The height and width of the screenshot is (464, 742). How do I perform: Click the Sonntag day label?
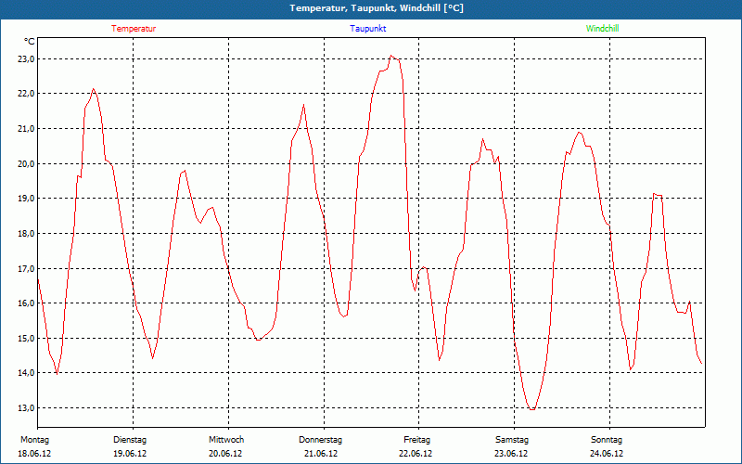[x=607, y=440]
